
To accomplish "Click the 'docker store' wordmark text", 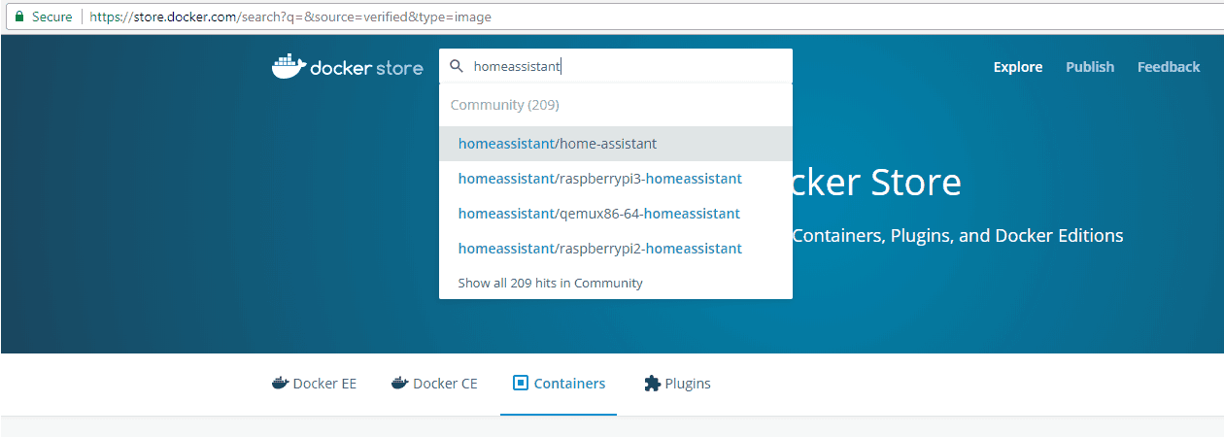I will click(366, 68).
